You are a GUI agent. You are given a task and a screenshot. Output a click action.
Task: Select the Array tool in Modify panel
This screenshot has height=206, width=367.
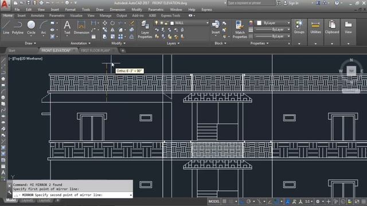click(120, 37)
